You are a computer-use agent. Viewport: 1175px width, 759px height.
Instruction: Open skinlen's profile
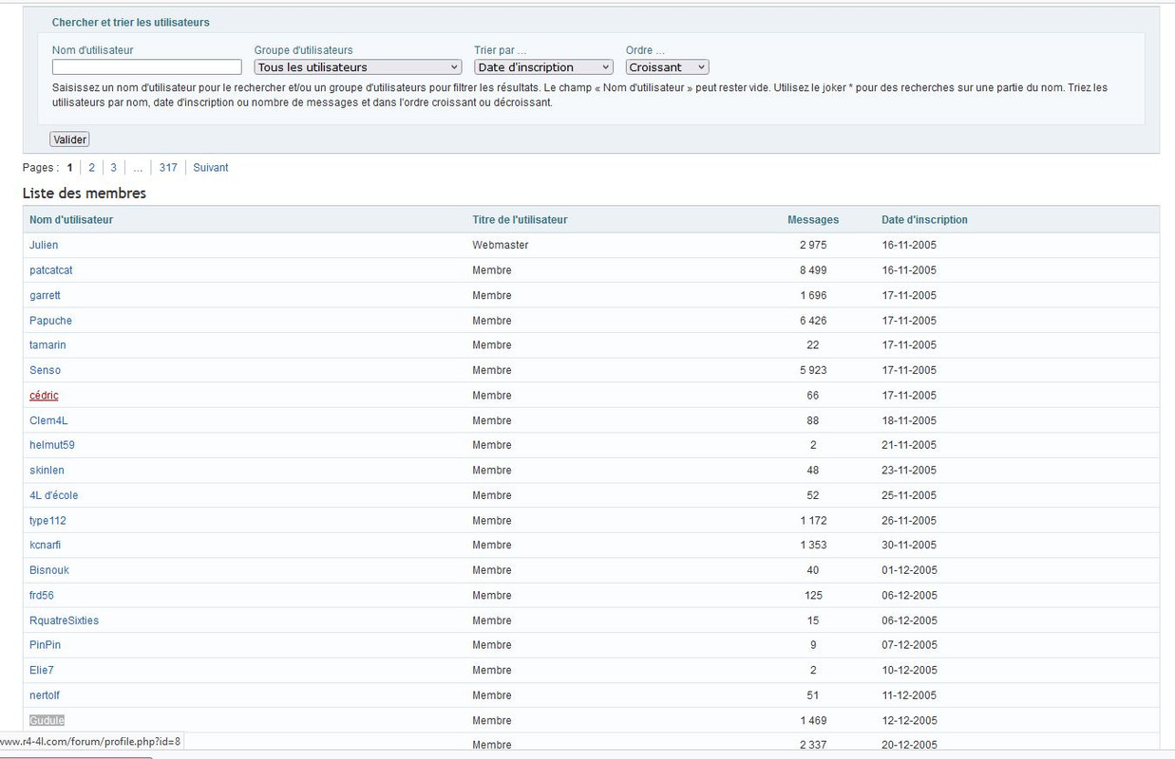click(x=47, y=471)
